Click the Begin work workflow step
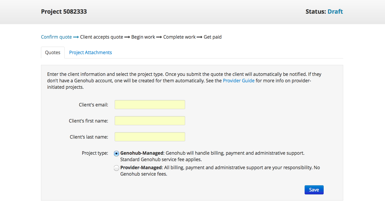This screenshot has width=385, height=207. pos(143,37)
